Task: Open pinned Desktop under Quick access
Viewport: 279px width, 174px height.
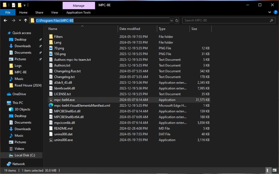Action: 20,39
